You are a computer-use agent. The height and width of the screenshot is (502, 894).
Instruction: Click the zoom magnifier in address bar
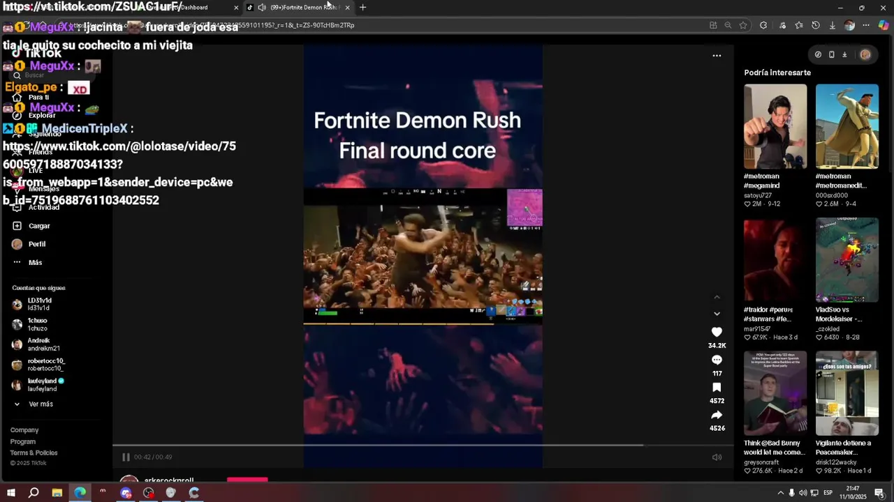pos(728,25)
